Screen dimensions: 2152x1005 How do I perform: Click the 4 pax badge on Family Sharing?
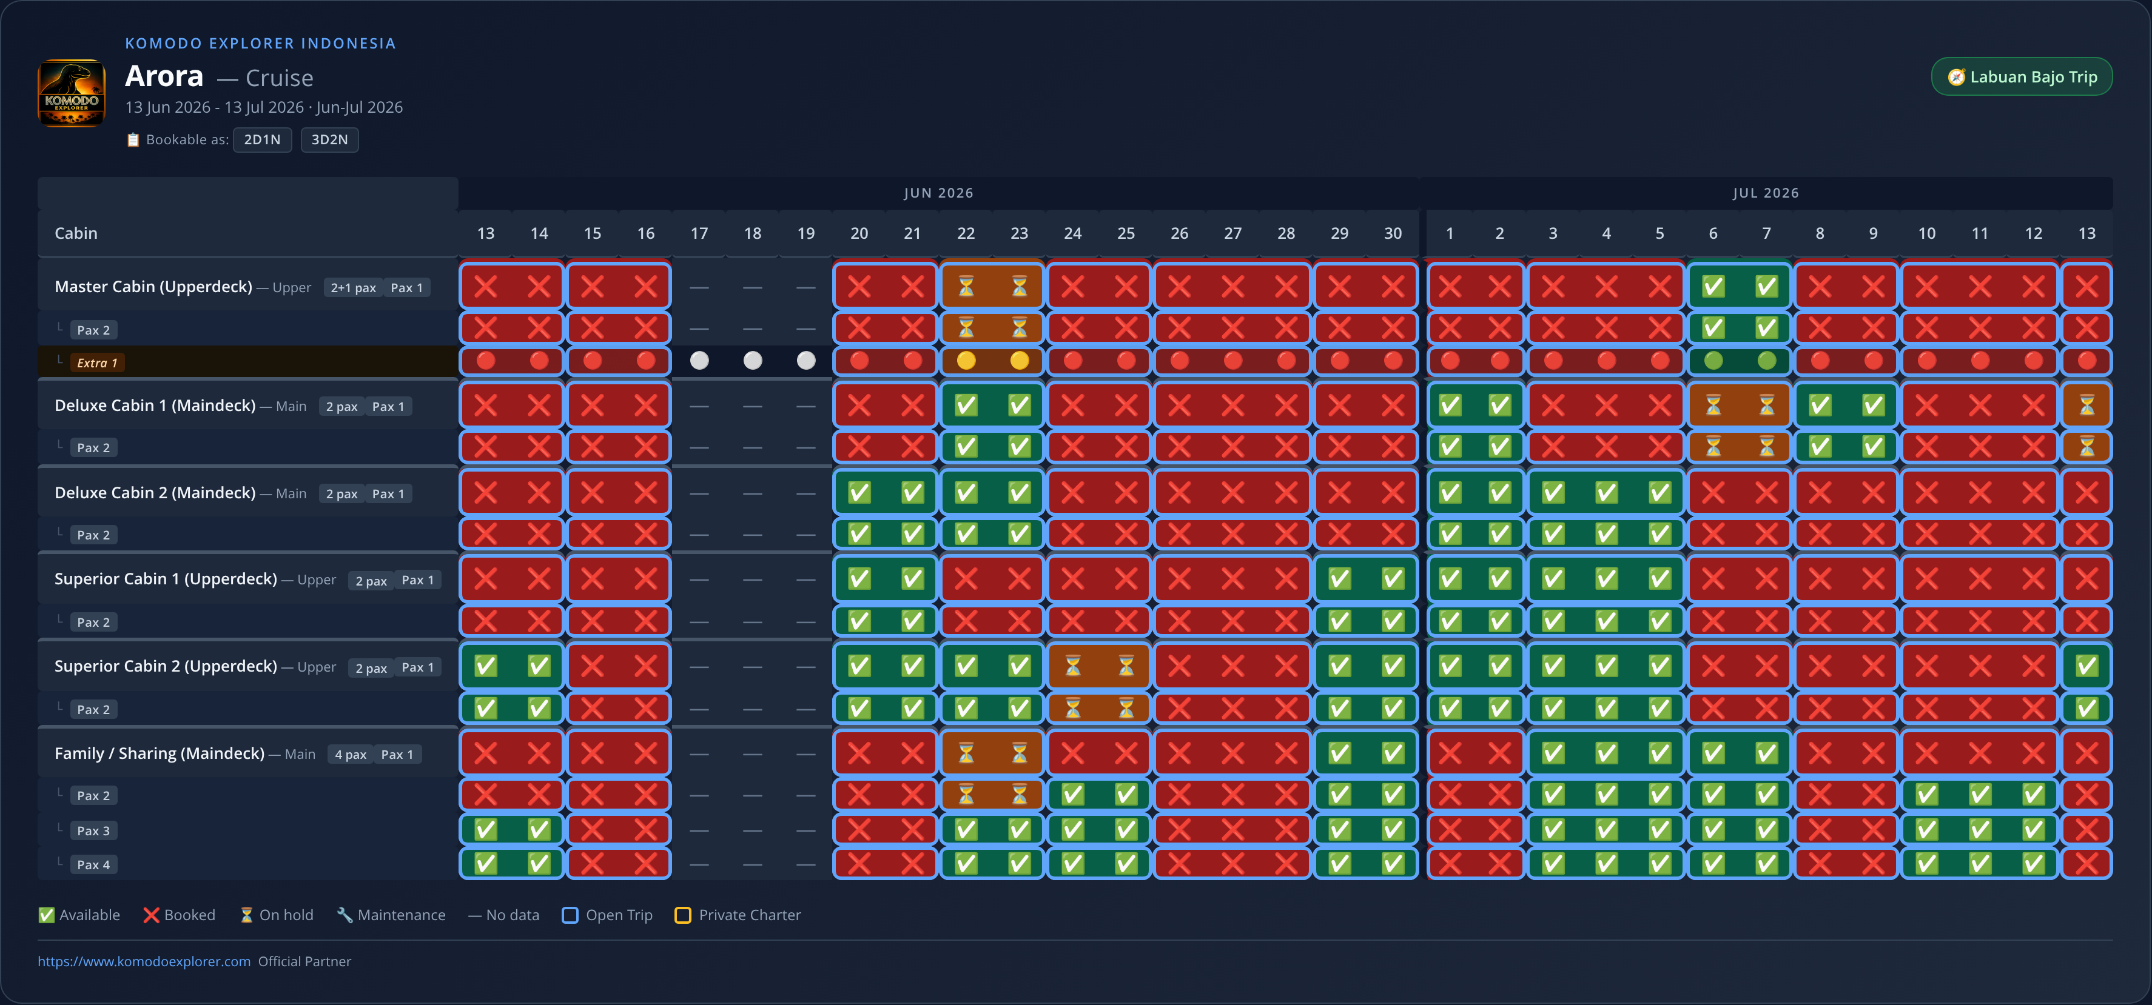coord(351,754)
